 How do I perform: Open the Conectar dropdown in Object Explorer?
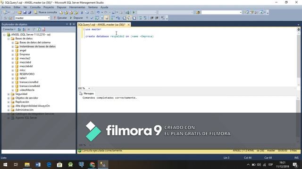point(9,29)
